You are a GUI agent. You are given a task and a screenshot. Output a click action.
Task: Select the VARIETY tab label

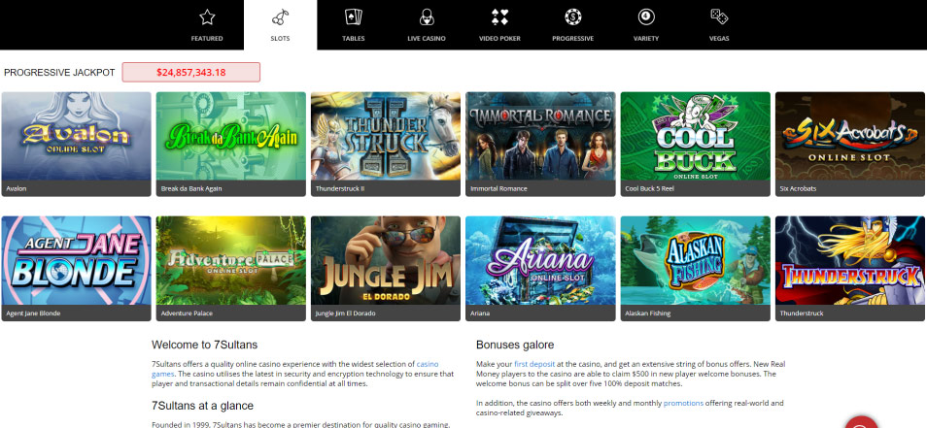point(645,39)
